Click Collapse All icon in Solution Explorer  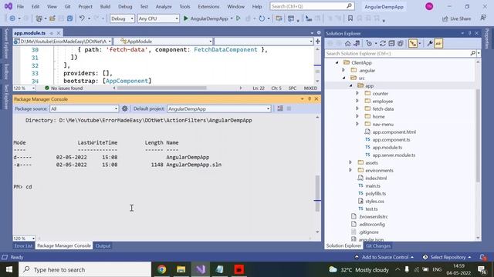pyautogui.click(x=391, y=43)
